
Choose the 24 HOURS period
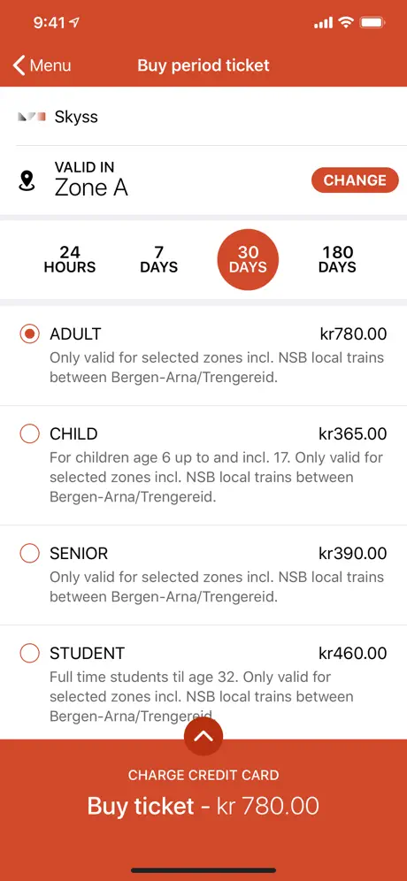click(70, 259)
